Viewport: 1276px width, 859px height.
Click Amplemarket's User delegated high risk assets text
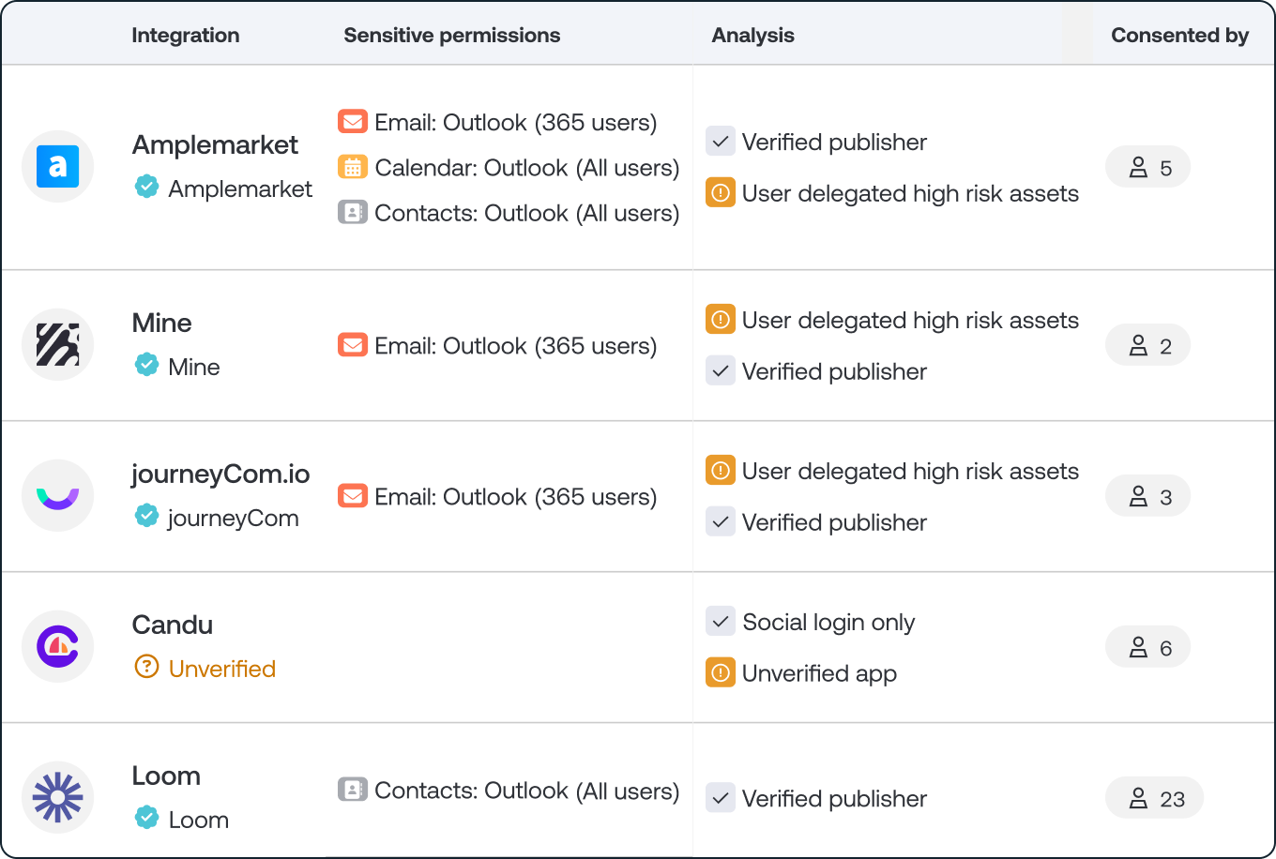911,194
